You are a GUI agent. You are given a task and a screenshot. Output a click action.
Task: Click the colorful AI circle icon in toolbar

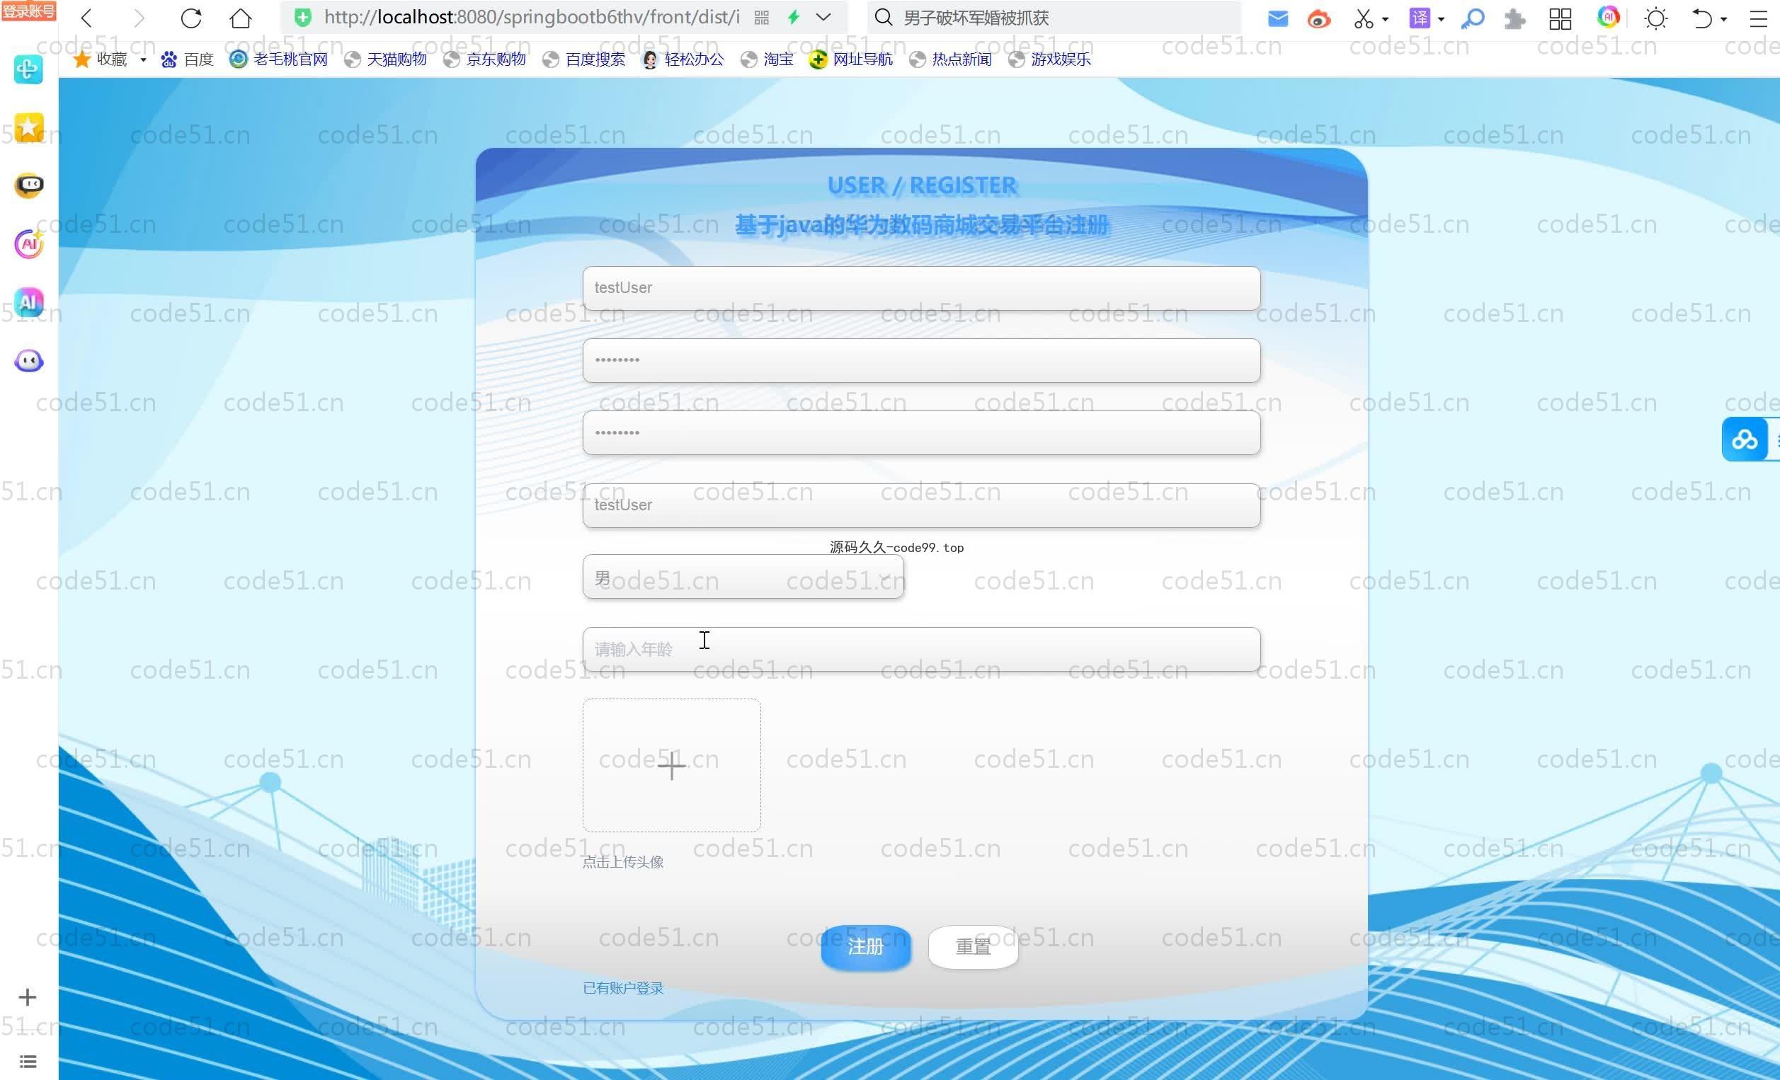click(1608, 17)
